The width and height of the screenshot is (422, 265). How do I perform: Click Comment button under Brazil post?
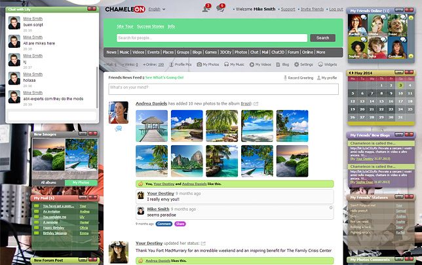[x=164, y=224]
